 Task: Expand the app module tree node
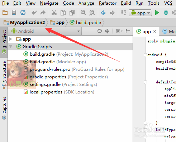(11, 39)
